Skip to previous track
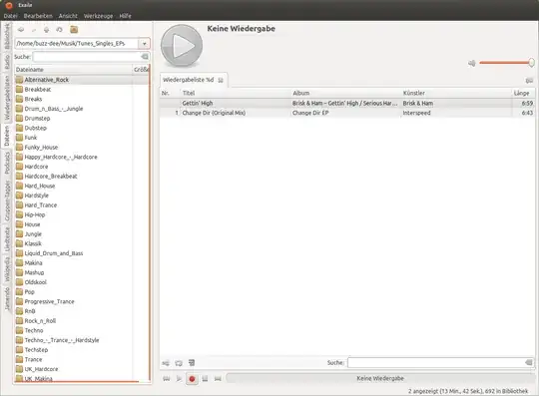This screenshot has height=396, width=539. (x=167, y=378)
